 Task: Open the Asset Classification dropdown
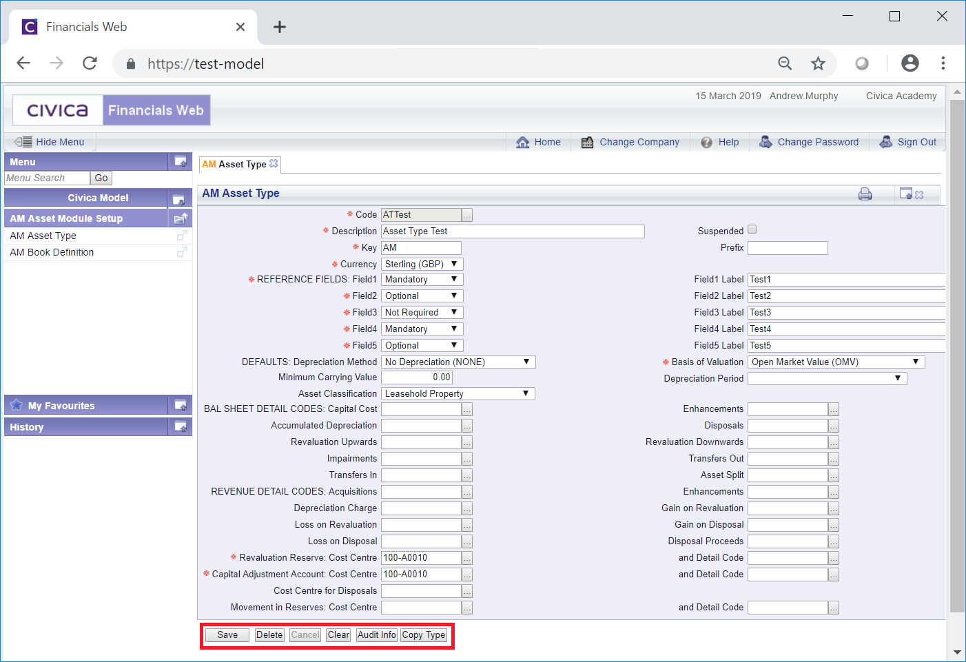(458, 393)
